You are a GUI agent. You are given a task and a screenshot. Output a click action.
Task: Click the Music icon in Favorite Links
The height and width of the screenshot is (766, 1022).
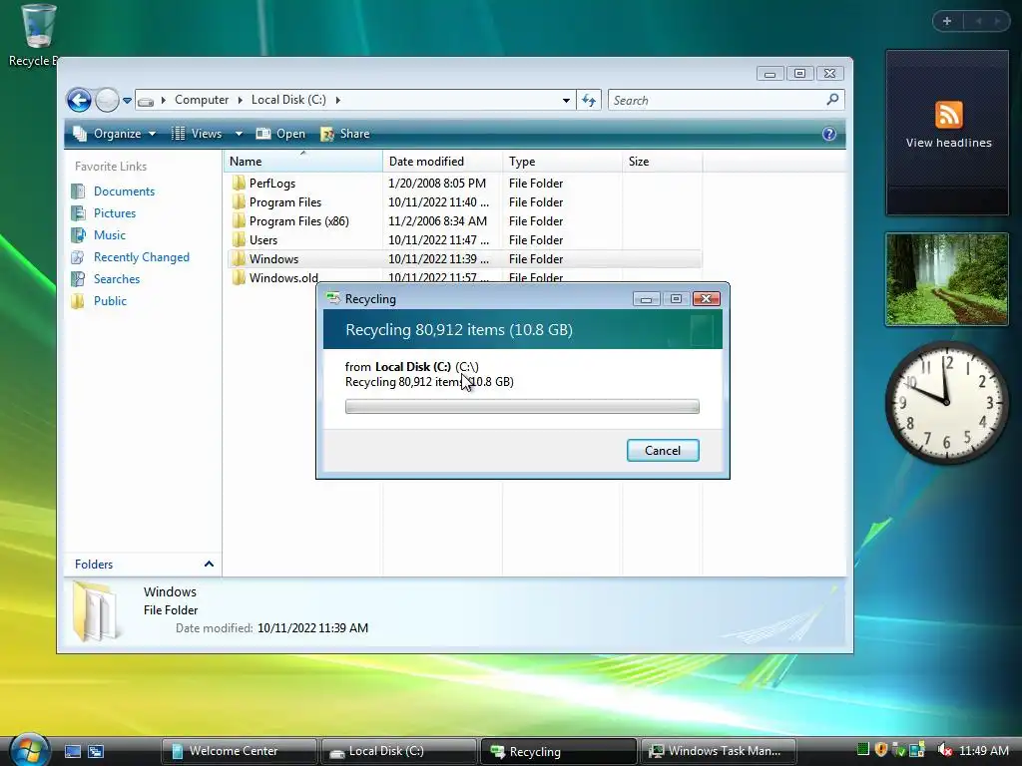point(78,235)
